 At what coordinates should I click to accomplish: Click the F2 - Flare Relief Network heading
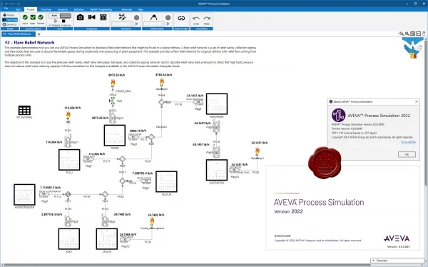(x=30, y=42)
